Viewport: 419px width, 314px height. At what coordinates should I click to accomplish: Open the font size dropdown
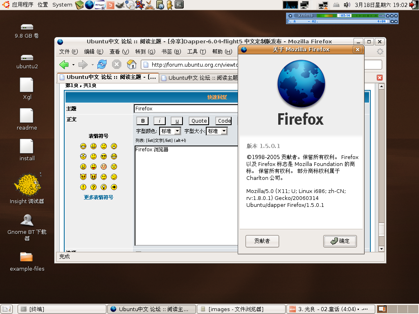click(217, 131)
